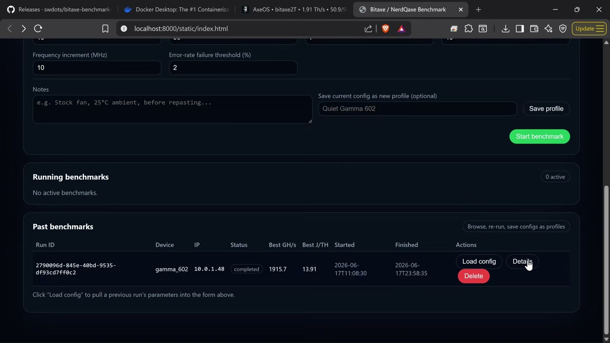Open the Brave wallet icon
The height and width of the screenshot is (343, 610).
(x=534, y=29)
